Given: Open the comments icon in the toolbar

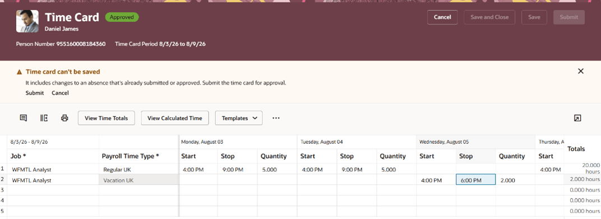Looking at the screenshot, I should (24, 118).
